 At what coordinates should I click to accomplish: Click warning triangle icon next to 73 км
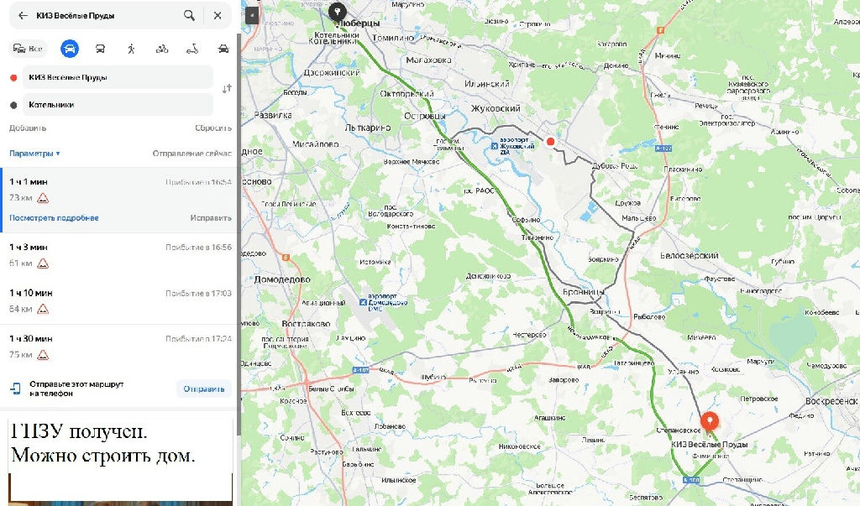[43, 198]
